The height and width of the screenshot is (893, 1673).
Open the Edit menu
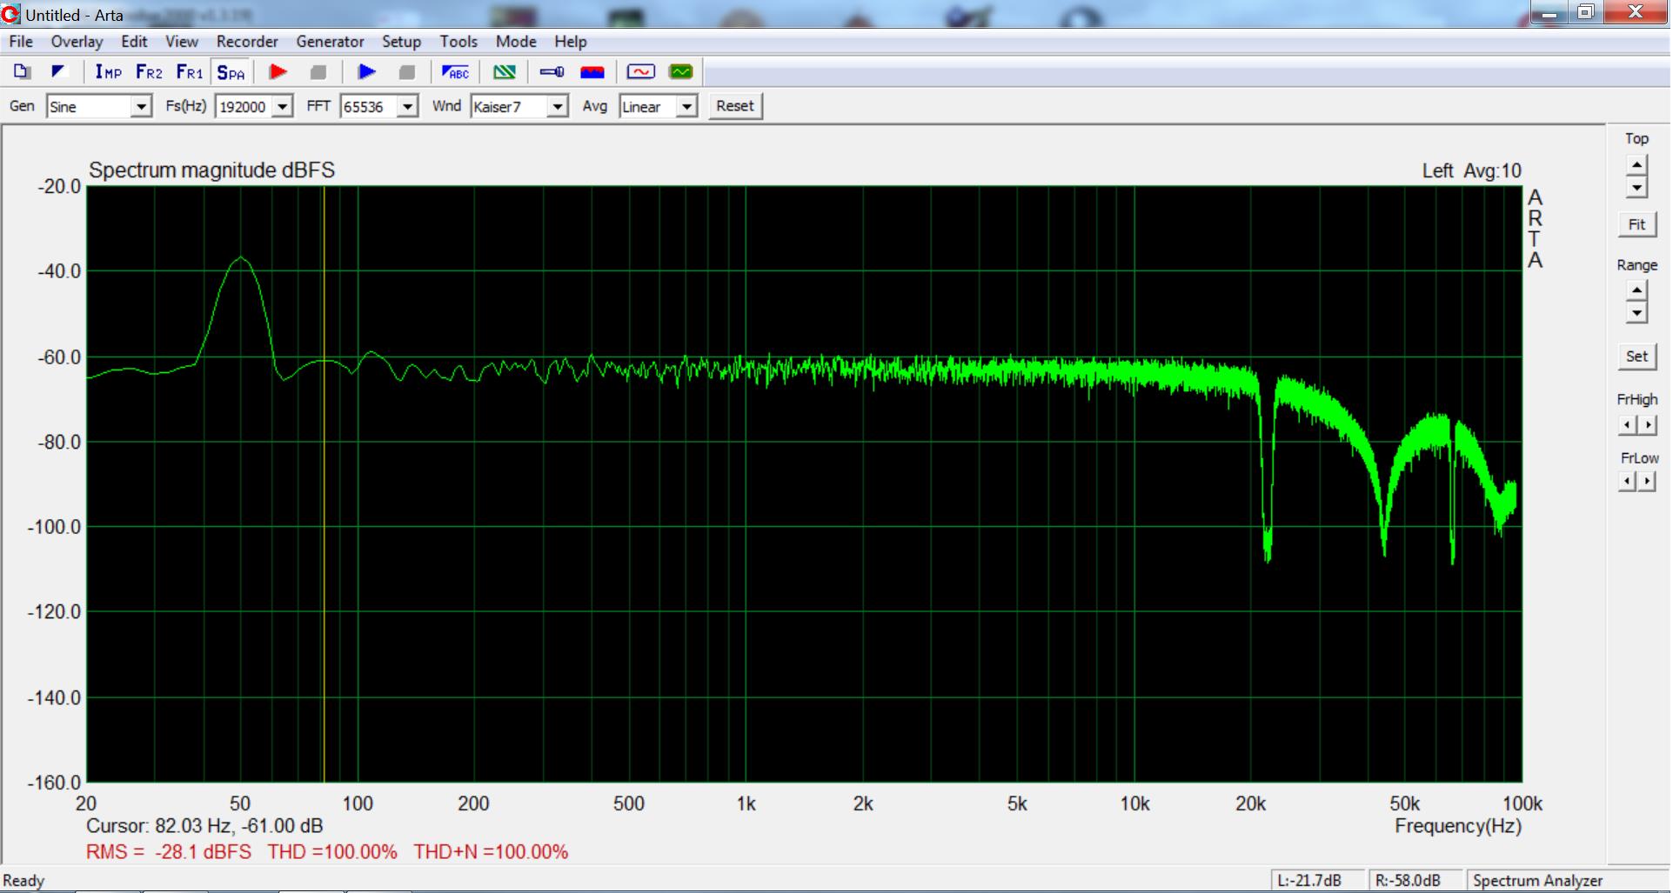tap(134, 42)
